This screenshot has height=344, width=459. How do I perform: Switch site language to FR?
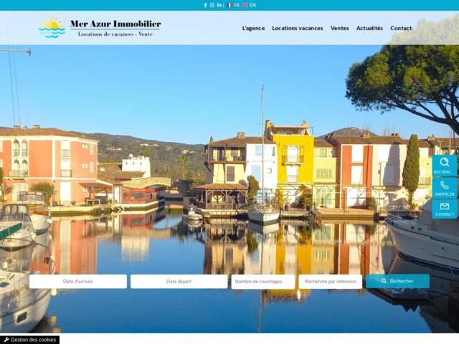point(233,5)
